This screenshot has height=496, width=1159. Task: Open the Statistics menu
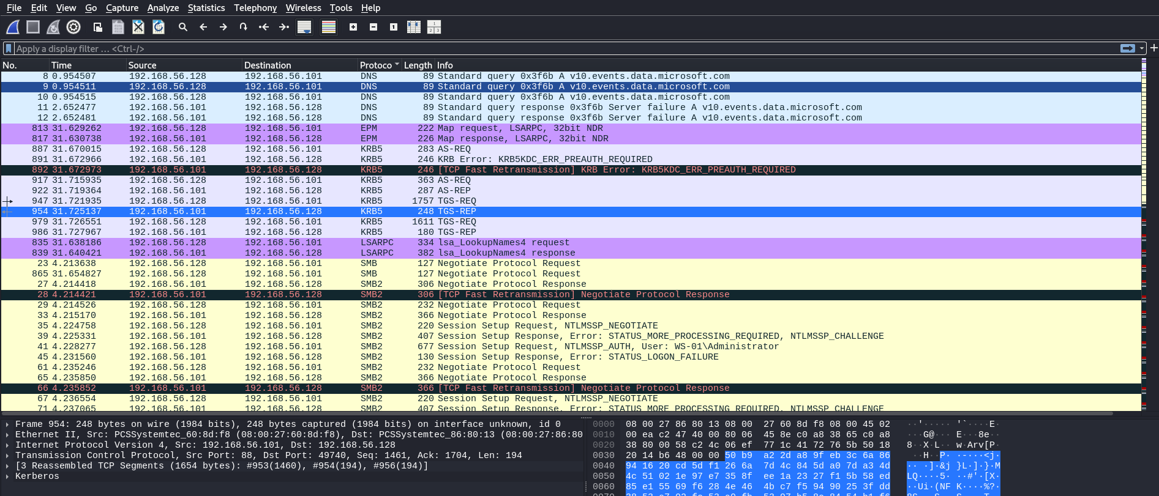coord(206,8)
